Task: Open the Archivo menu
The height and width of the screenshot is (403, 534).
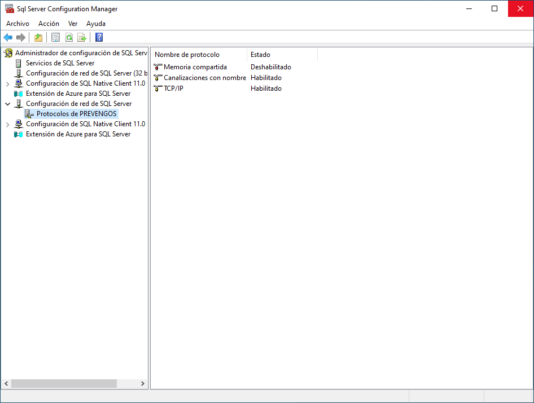Action: tap(17, 24)
